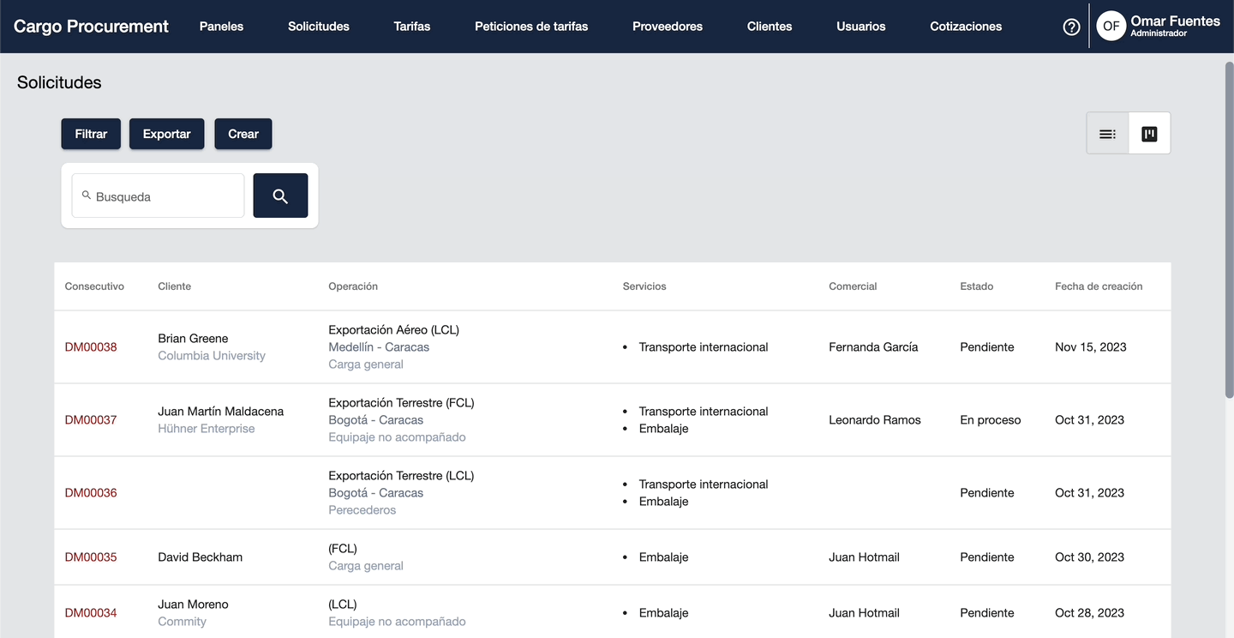Click the help question mark icon
The width and height of the screenshot is (1234, 638).
[1071, 27]
